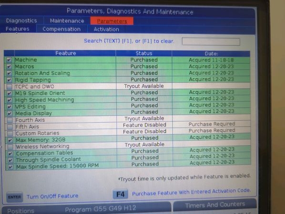Select the Parameters tab
The height and width of the screenshot is (214, 285).
(112, 21)
